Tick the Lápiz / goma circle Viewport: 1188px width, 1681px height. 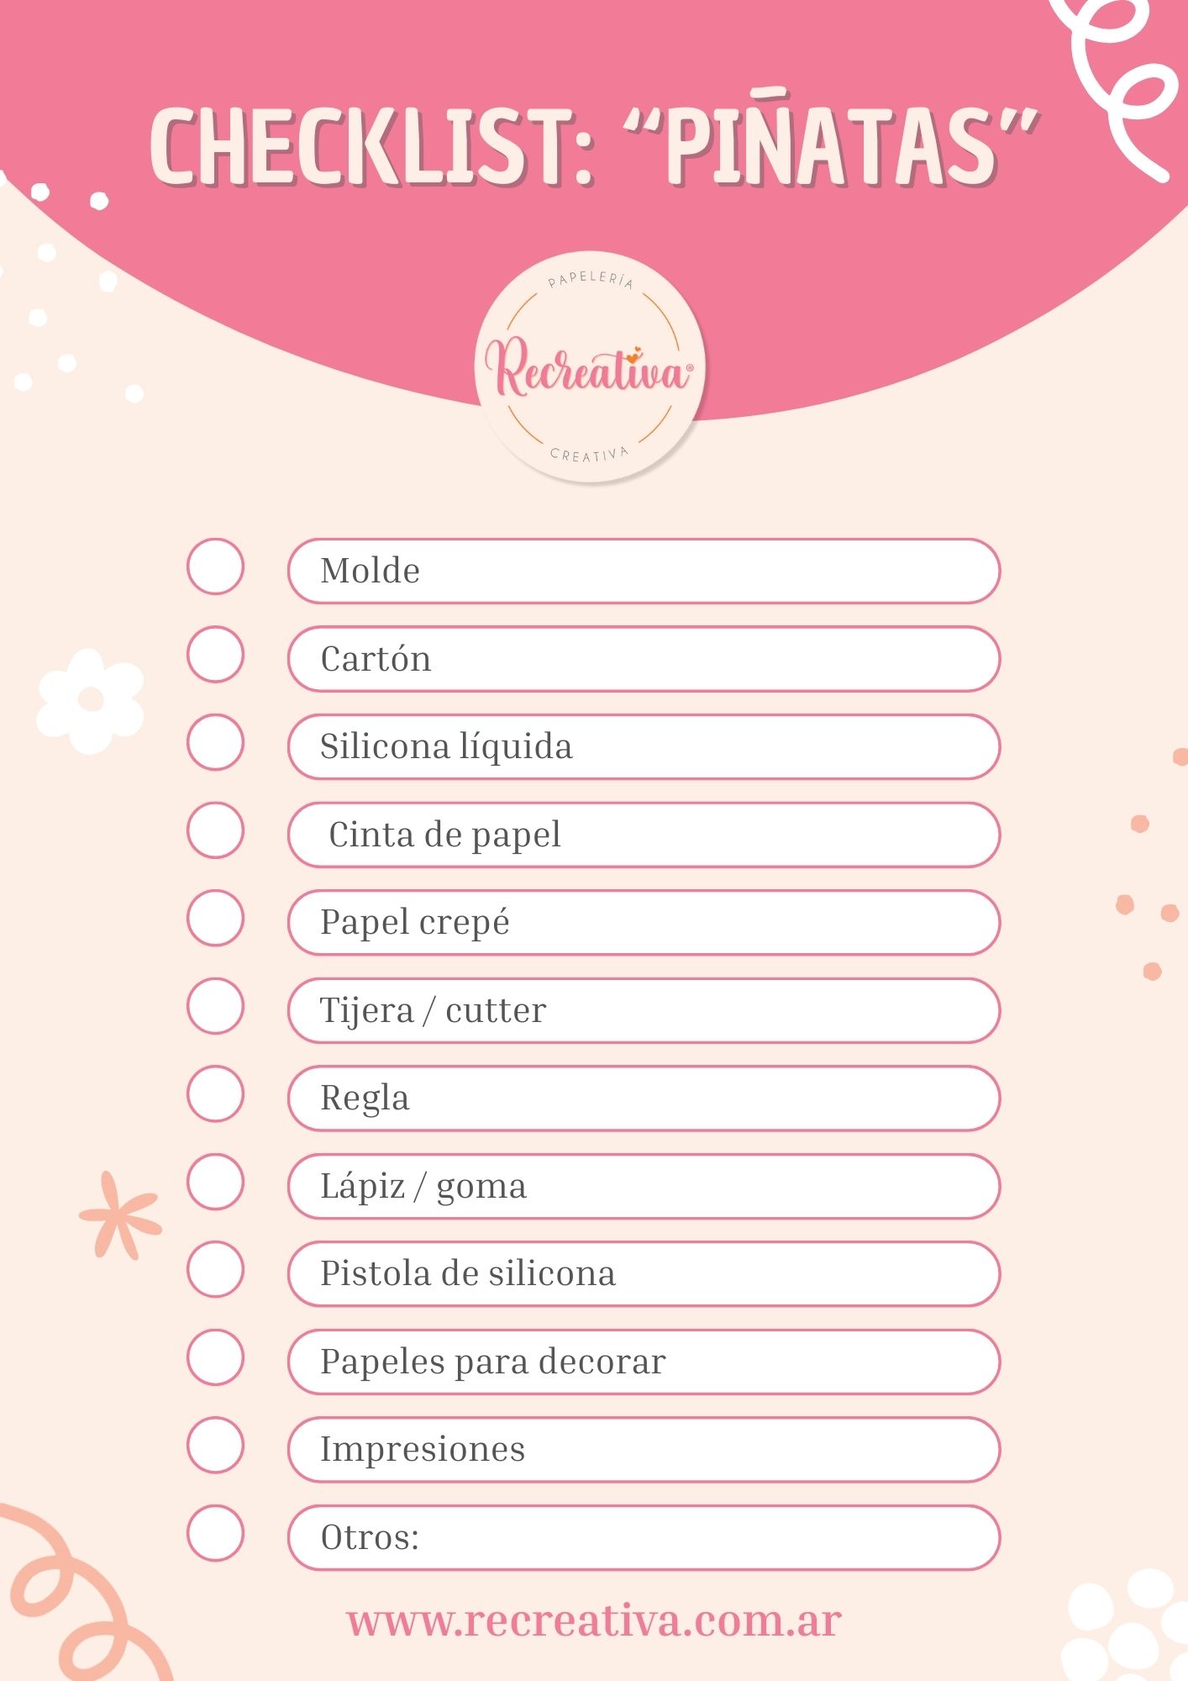click(216, 1182)
